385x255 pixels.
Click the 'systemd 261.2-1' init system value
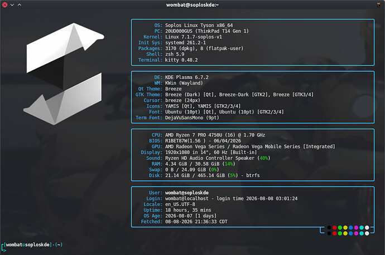tap(185, 43)
